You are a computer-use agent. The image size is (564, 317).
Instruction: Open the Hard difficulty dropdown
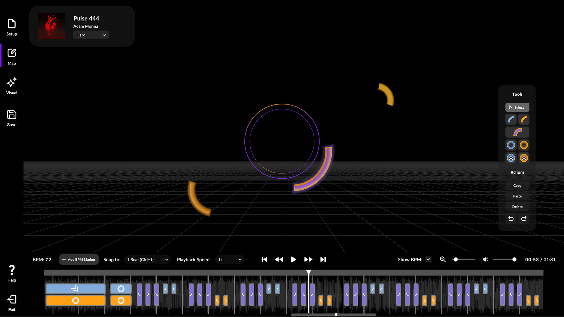point(91,35)
